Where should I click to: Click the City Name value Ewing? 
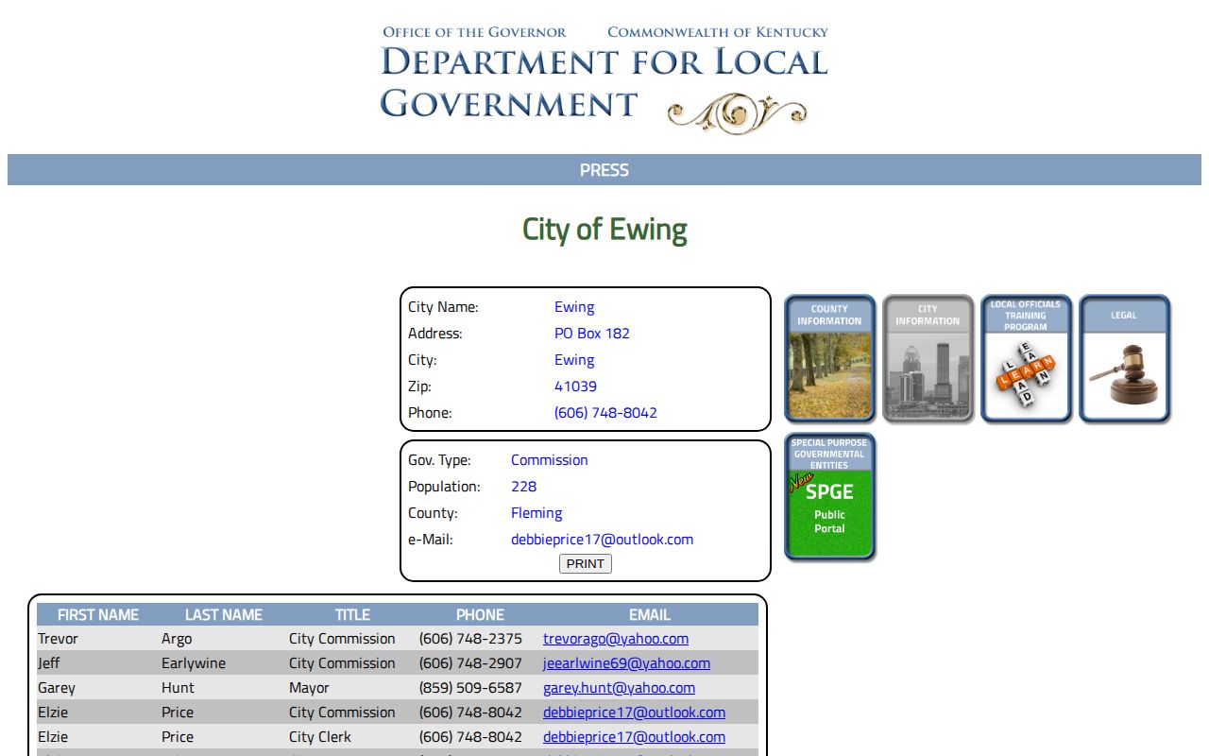(x=574, y=307)
